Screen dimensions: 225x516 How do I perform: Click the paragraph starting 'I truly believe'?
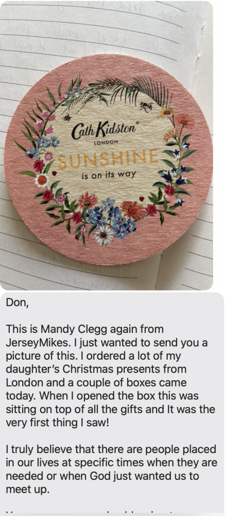click(x=112, y=469)
